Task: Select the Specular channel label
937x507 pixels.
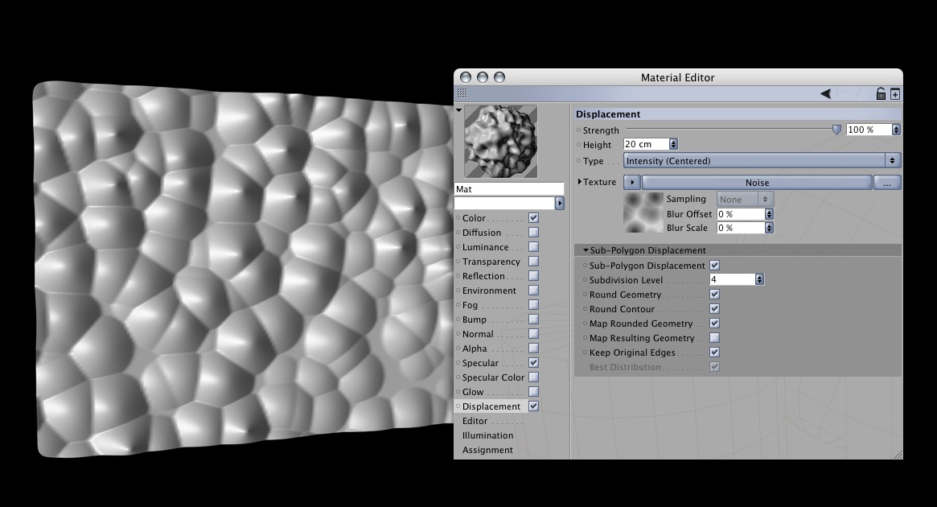Action: point(480,363)
